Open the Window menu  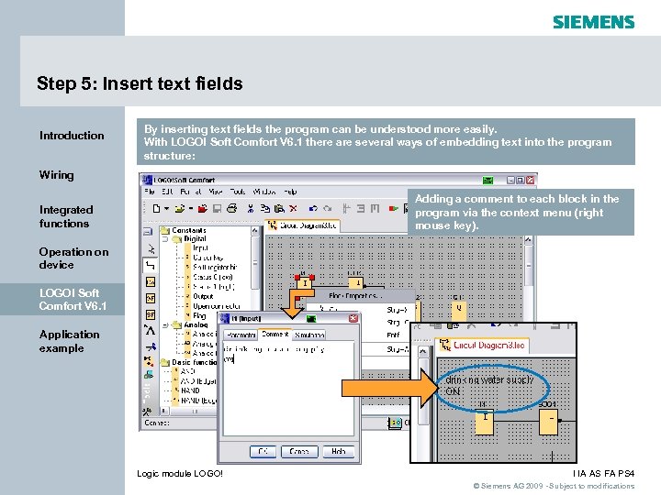pyautogui.click(x=263, y=192)
